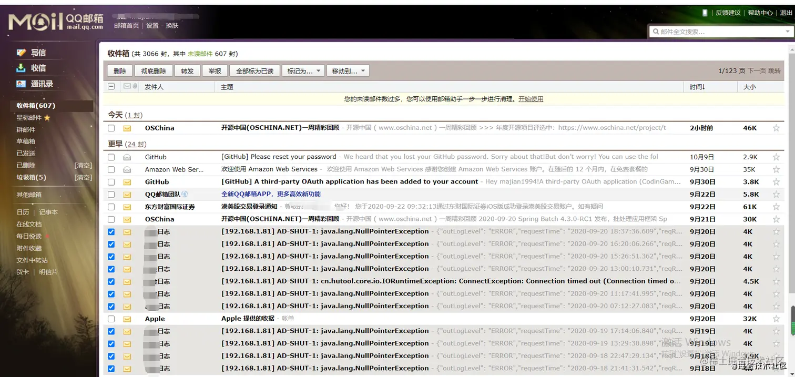
Task: Click envelope icon of the Apple mail
Action: point(127,319)
